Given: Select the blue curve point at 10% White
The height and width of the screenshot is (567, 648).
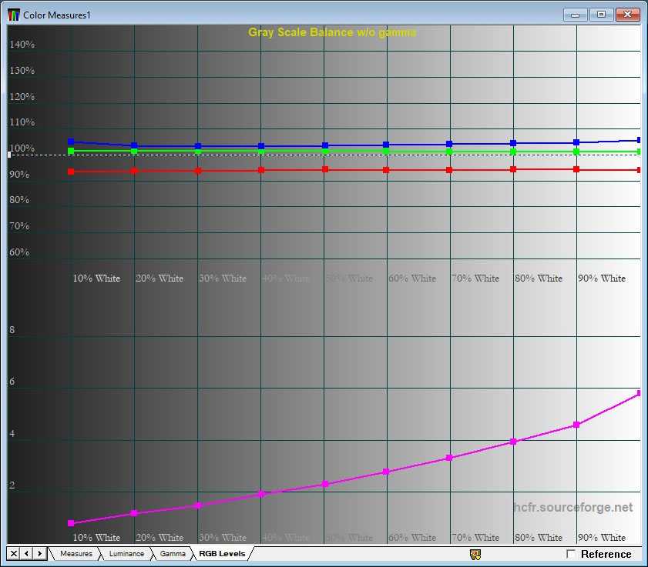Looking at the screenshot, I should tap(71, 142).
